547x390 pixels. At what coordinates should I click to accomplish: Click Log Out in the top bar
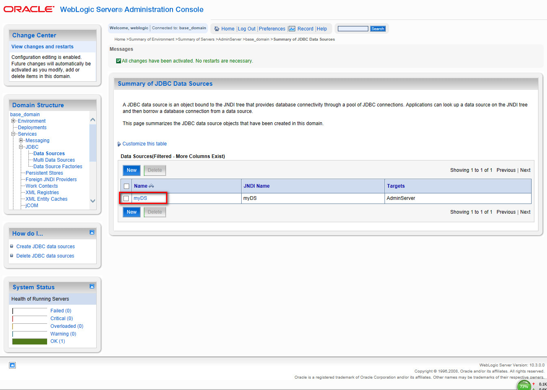(246, 29)
